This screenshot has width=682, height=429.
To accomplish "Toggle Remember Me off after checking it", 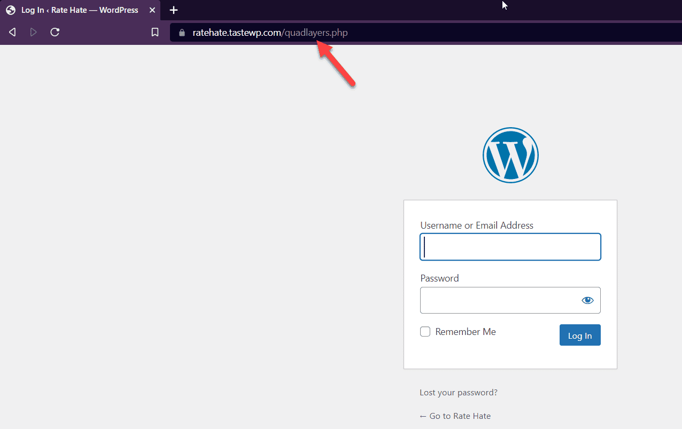I will tap(425, 331).
